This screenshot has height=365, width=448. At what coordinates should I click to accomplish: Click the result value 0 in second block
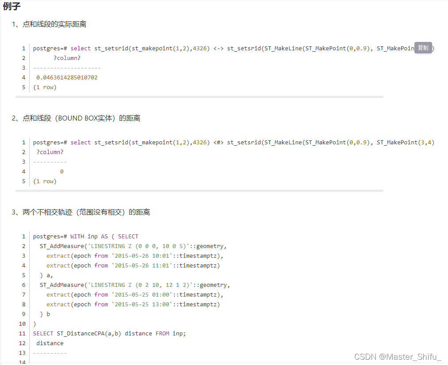pos(62,172)
